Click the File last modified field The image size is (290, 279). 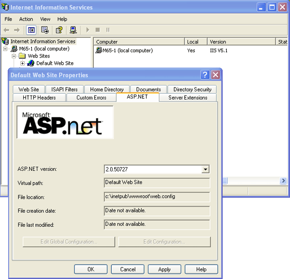[x=157, y=224]
